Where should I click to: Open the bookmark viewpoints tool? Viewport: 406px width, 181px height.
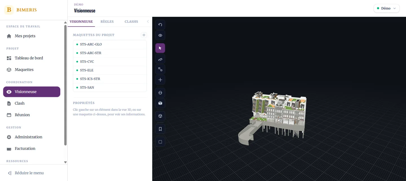pos(160,129)
